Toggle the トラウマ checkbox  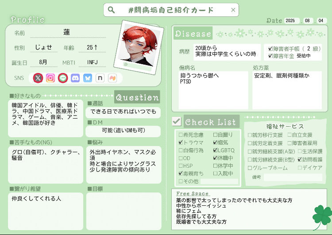[180, 143]
